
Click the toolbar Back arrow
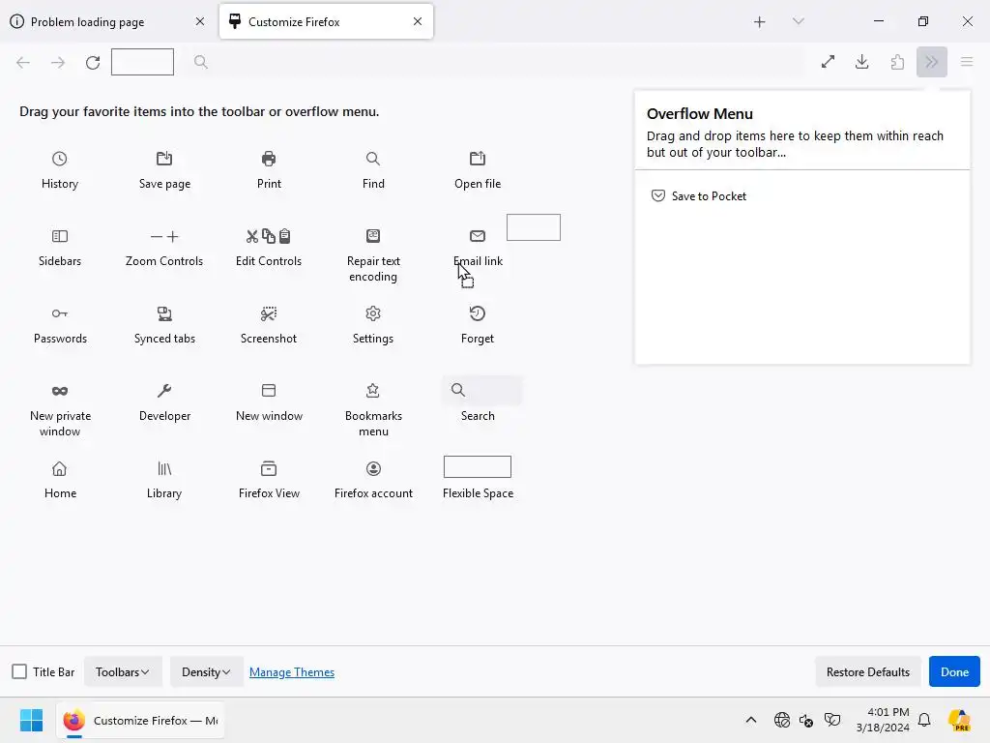point(23,62)
